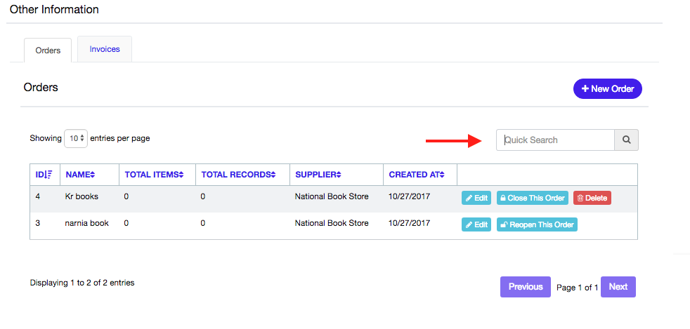The width and height of the screenshot is (690, 329).
Task: Switch to the Invoices tab
Action: pyautogui.click(x=105, y=49)
